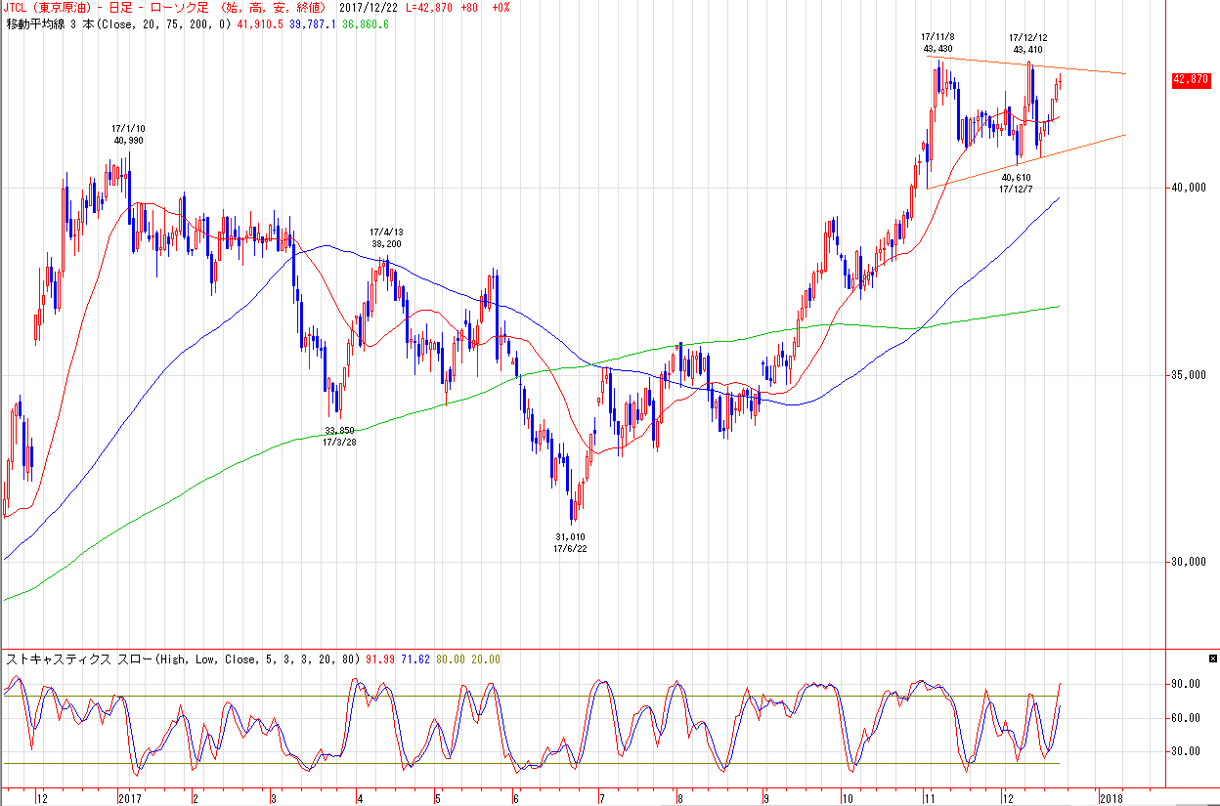Click the 35,000 price axis label
The image size is (1220, 806).
(1191, 376)
